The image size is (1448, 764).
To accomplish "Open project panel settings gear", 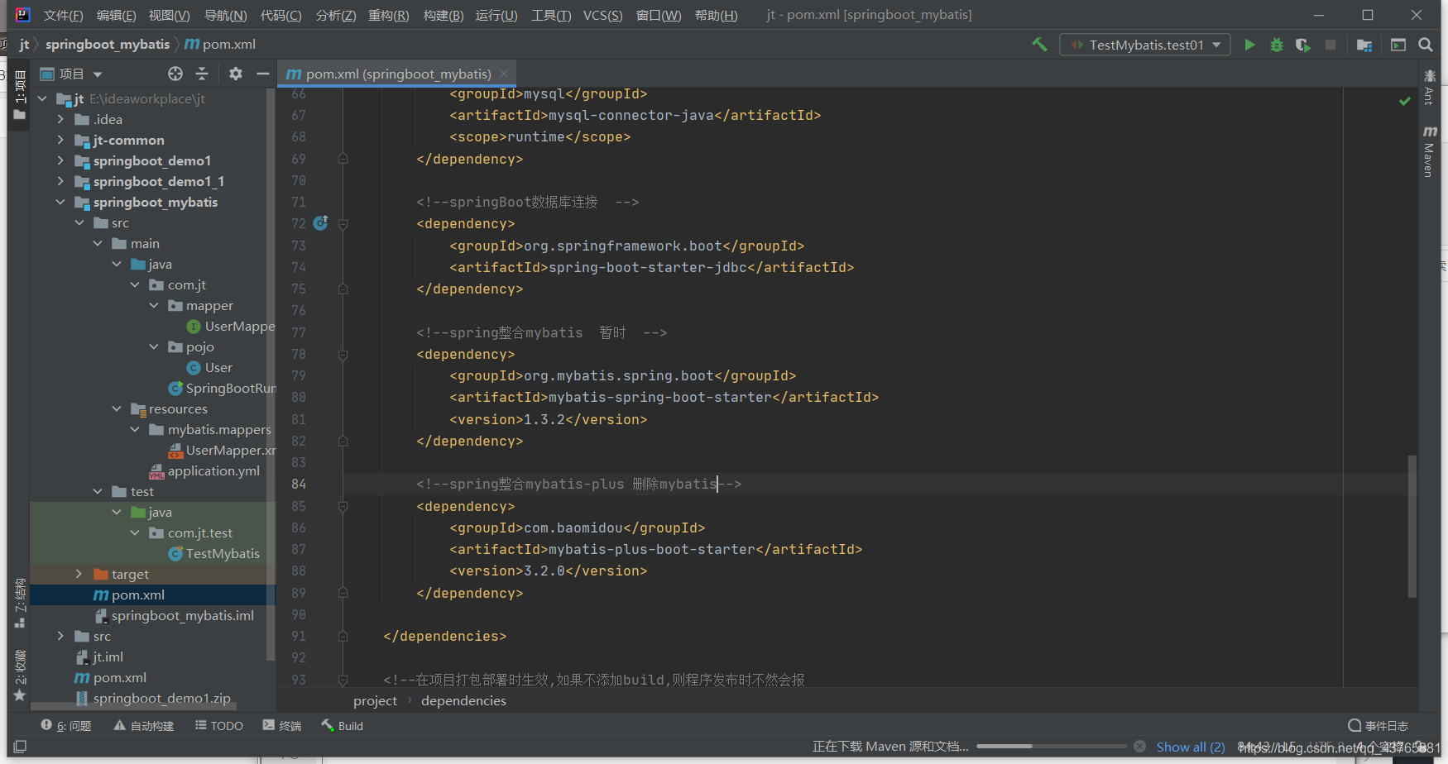I will pos(236,74).
